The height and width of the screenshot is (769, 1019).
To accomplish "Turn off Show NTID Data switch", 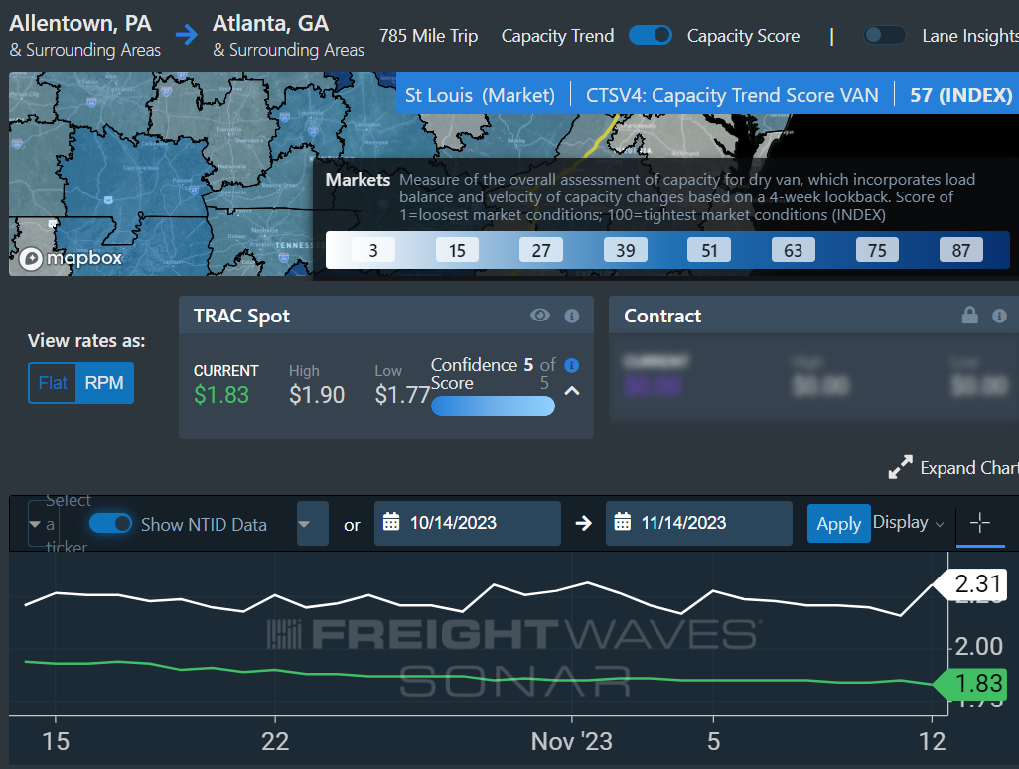I will point(110,524).
